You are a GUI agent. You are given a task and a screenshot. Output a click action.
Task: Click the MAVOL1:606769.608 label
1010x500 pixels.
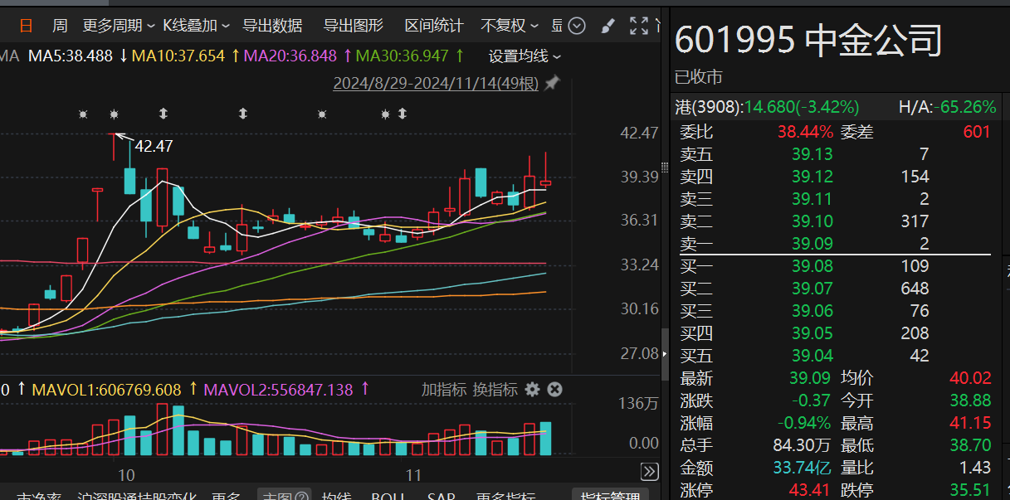click(x=106, y=390)
